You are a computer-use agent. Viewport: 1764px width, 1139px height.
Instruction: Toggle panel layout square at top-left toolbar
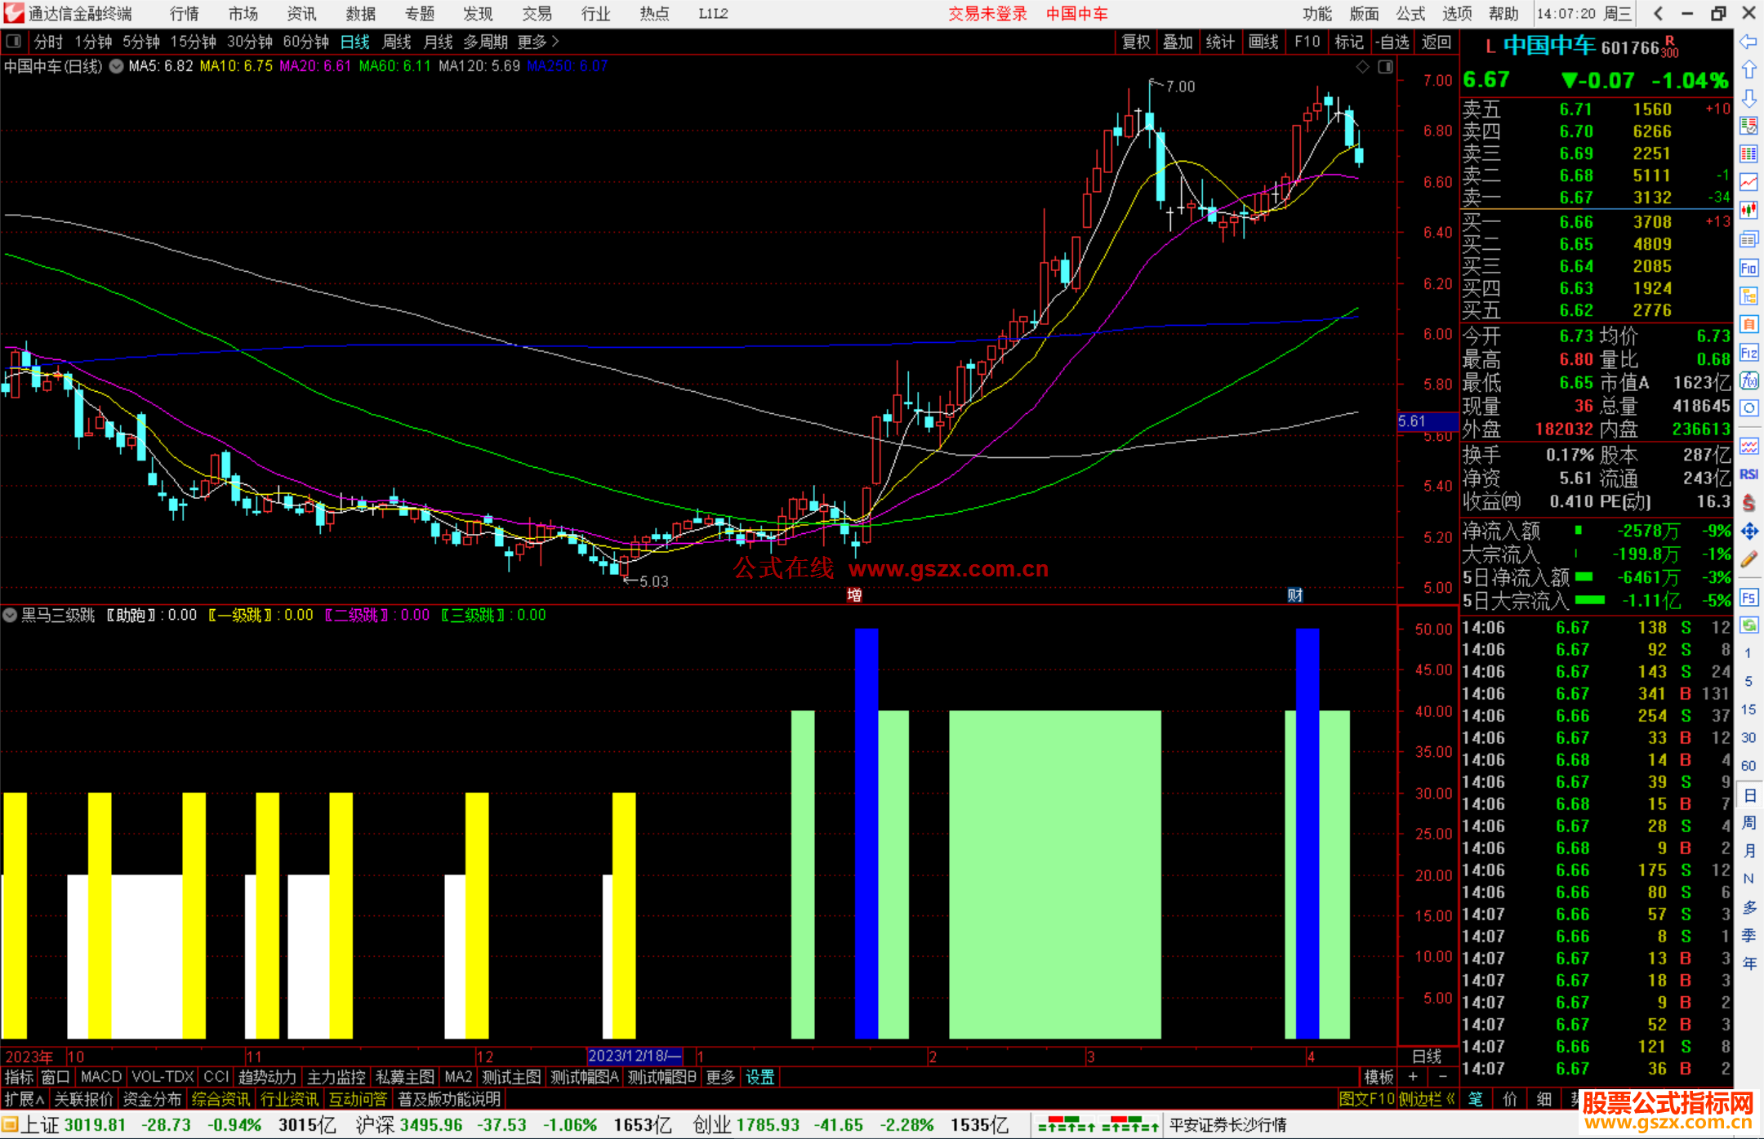(x=14, y=41)
